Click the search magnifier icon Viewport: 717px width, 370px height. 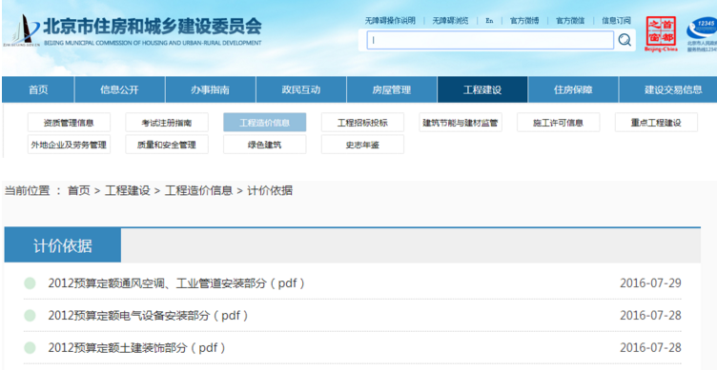(x=625, y=40)
